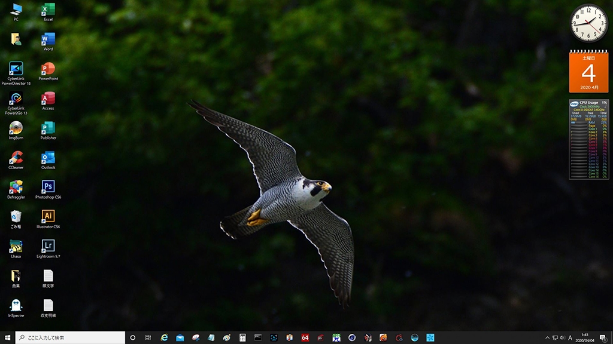Open the Excel desktop shortcut
Image resolution: width=613 pixels, height=344 pixels.
pos(48,10)
